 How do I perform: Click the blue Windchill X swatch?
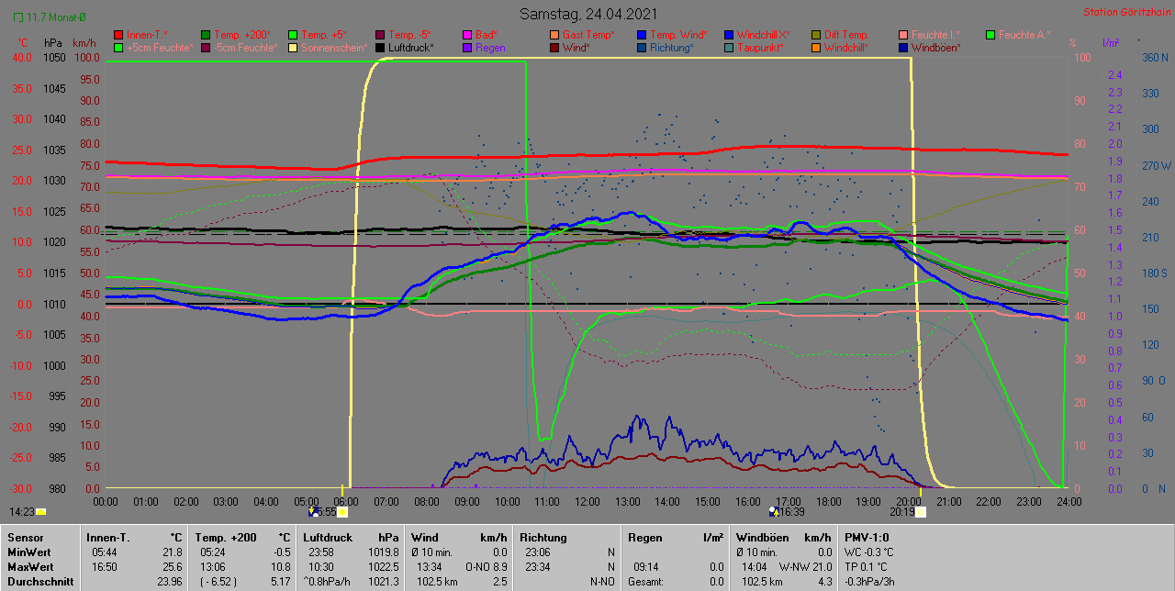coord(729,35)
